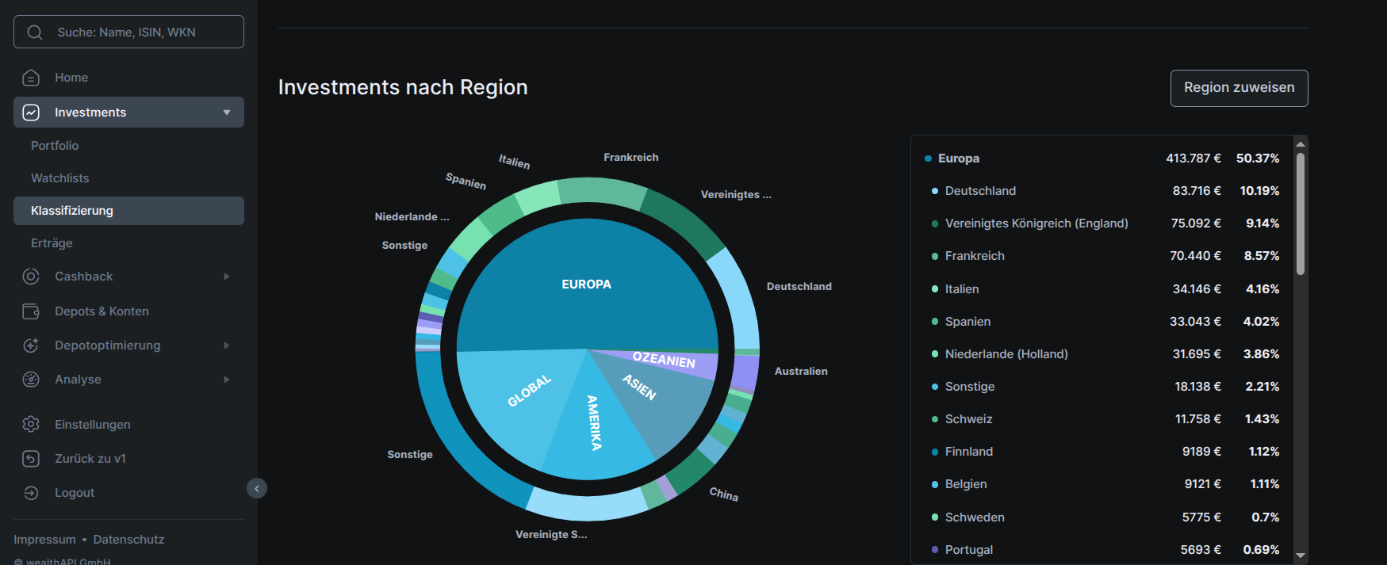Click the Investments nach Region heading
This screenshot has height=565, width=1387.
coord(403,87)
